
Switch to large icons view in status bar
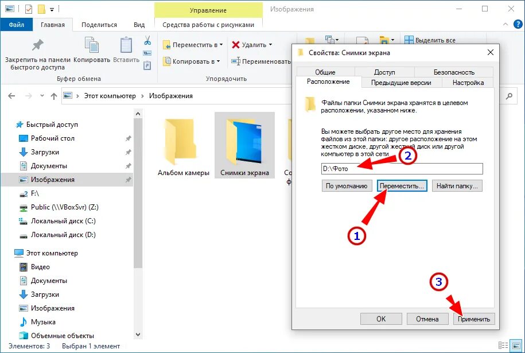(516, 346)
